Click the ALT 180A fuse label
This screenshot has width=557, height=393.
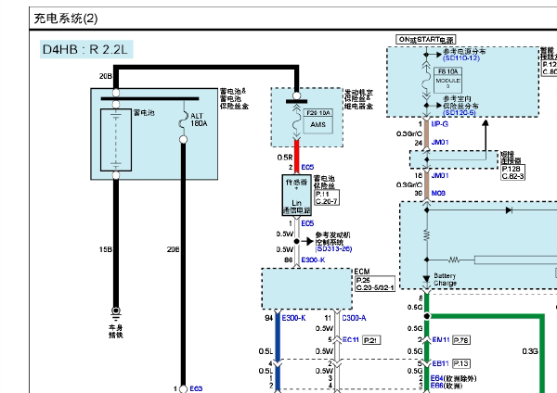pyautogui.click(x=199, y=120)
